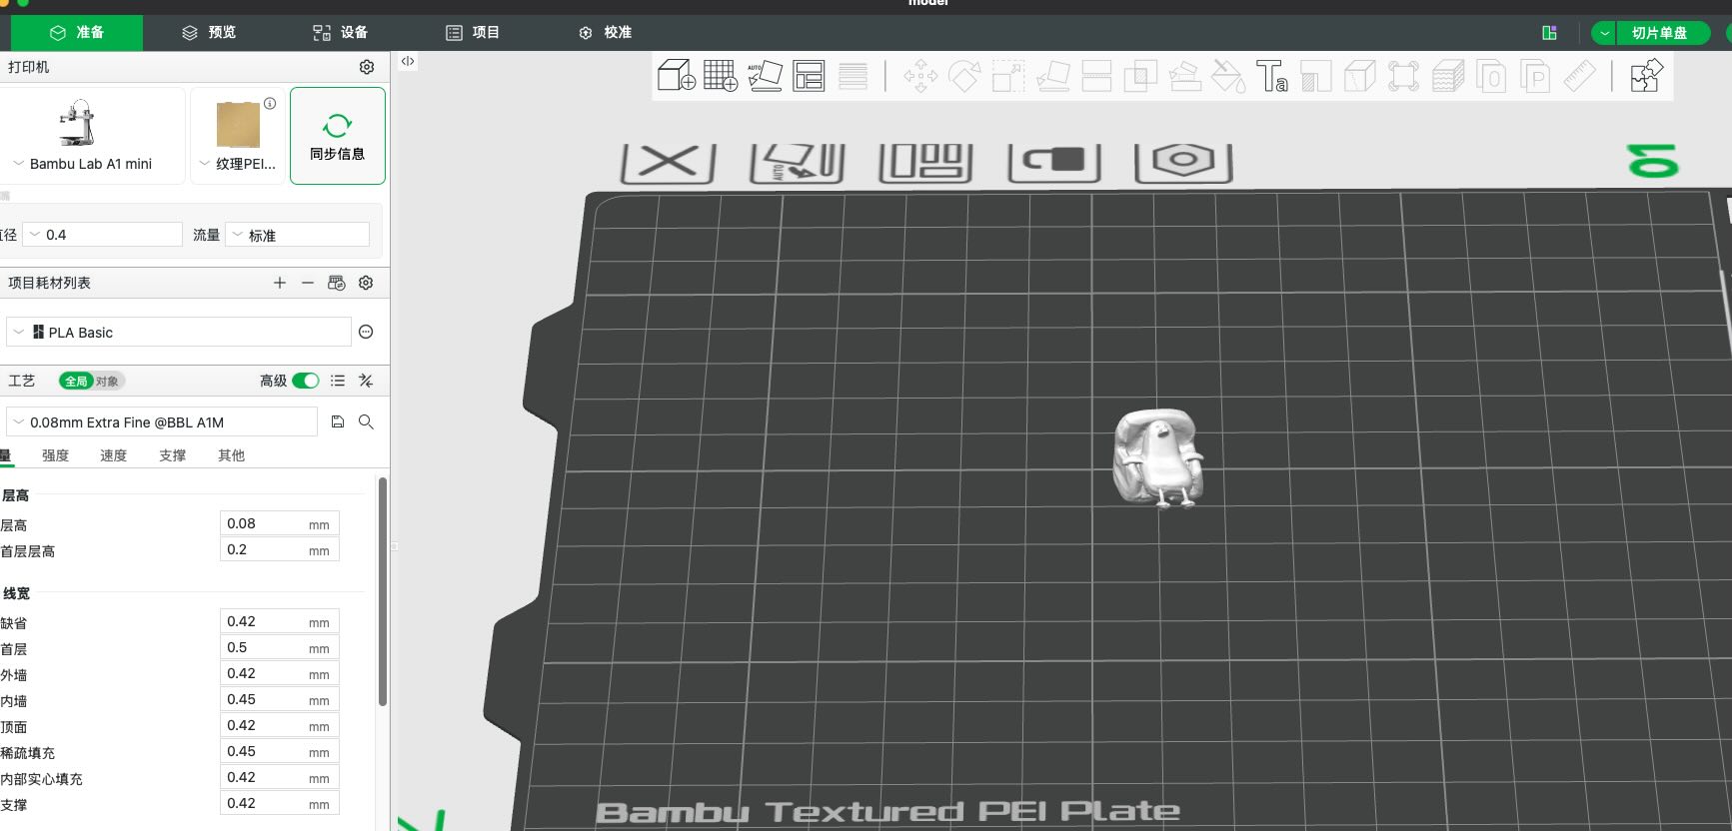Viewport: 1732px width, 831px height.
Task: Open the 流量 标准 dropdown
Action: (x=297, y=235)
